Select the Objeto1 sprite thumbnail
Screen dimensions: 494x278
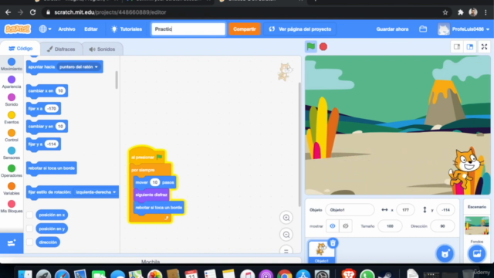[x=321, y=252]
